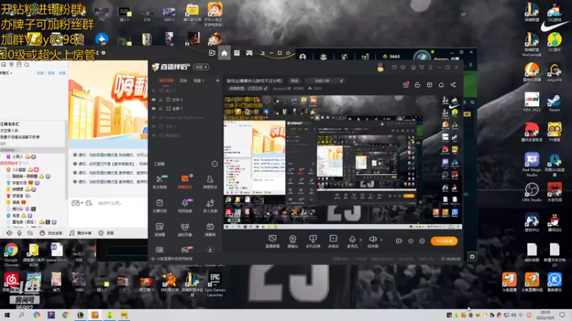Viewport: 572px width, 321px height.
Task: Collapse the 工具箱 toolbox panel
Action: [214, 164]
